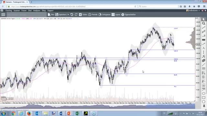Image resolution: width=207 pixels, height=116 pixels.
Task: Select the concentric arcs tool
Action: [203, 85]
